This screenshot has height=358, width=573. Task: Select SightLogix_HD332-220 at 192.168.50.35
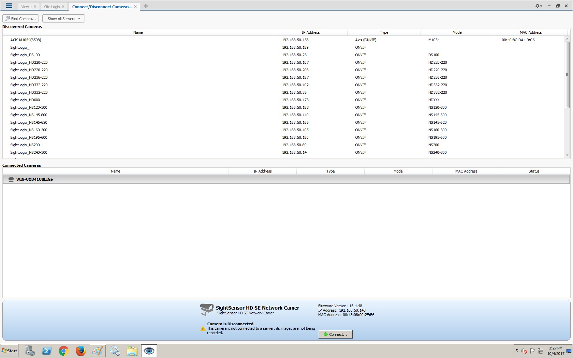[x=283, y=92]
